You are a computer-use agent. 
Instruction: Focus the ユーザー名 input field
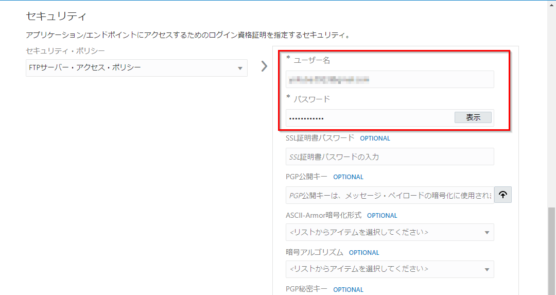click(x=389, y=79)
